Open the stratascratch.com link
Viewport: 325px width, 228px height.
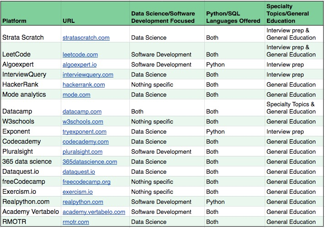tap(86, 38)
